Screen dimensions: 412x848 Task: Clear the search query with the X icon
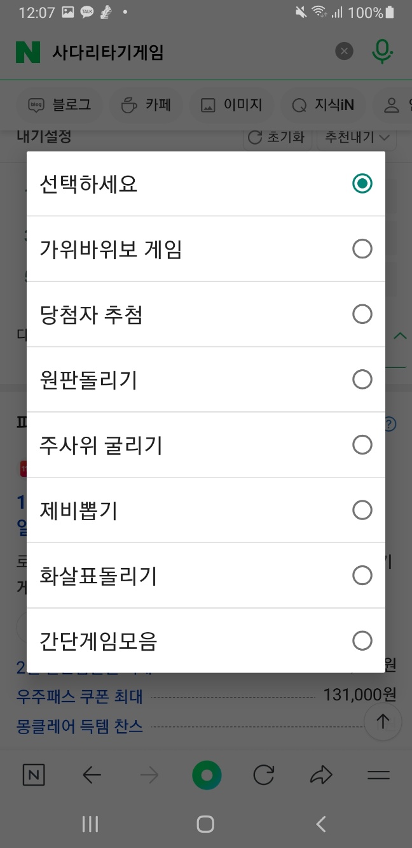(x=344, y=52)
